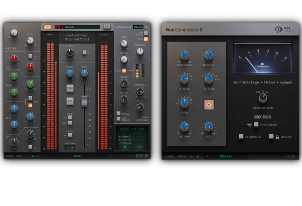Click the blue LMF Q knob
The image size is (302, 206).
(14, 125)
